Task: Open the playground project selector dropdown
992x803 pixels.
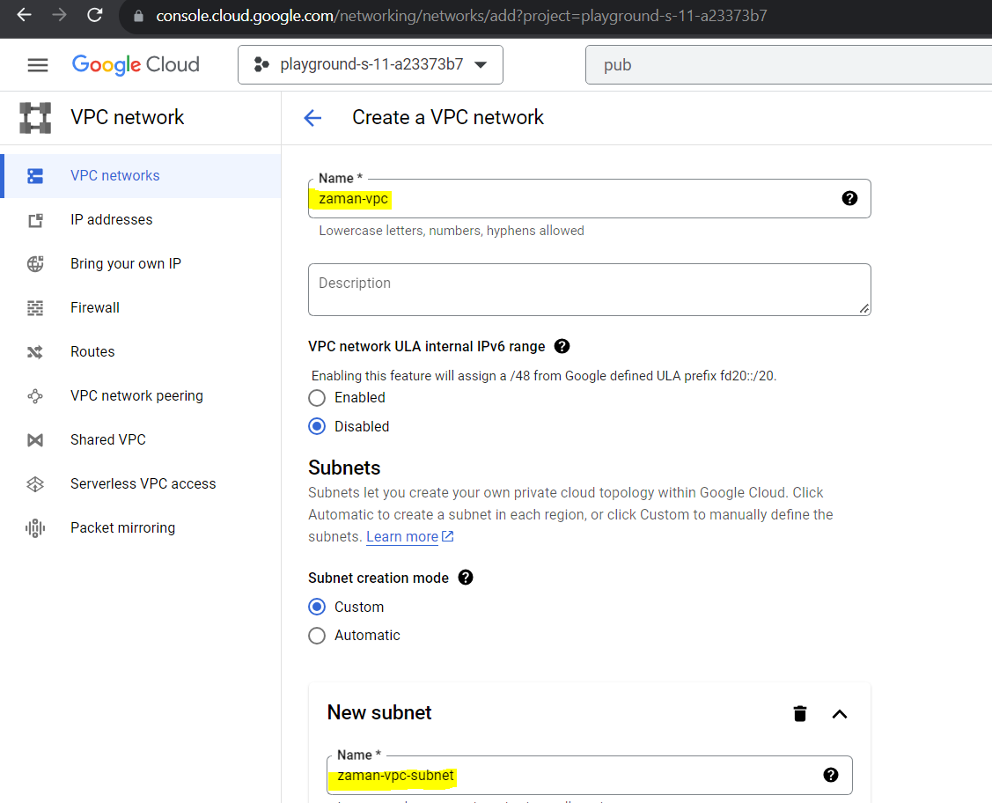Action: pos(371,65)
